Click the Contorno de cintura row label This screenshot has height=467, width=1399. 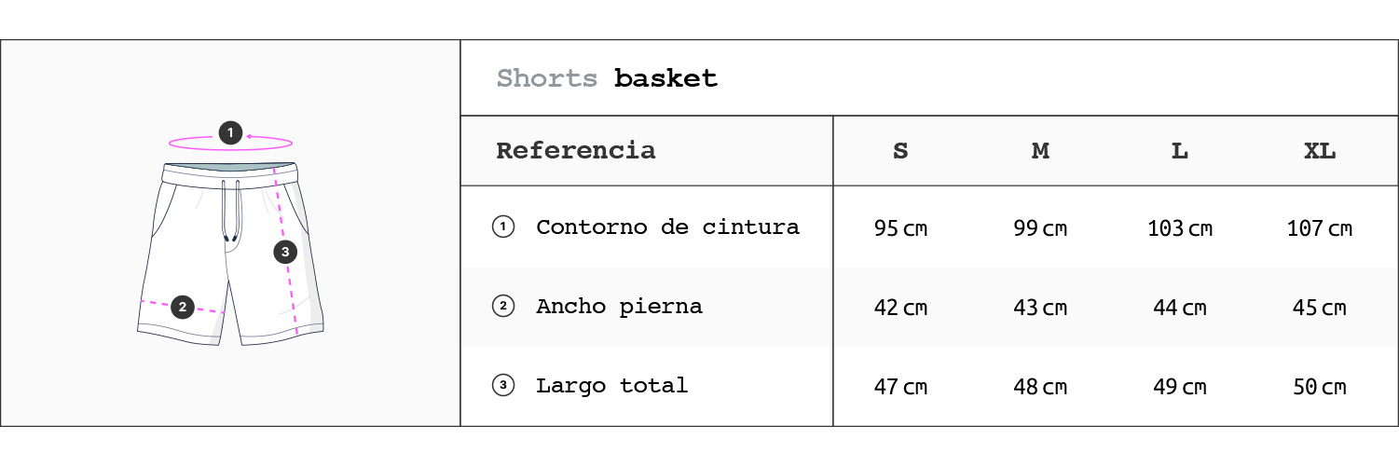[667, 227]
